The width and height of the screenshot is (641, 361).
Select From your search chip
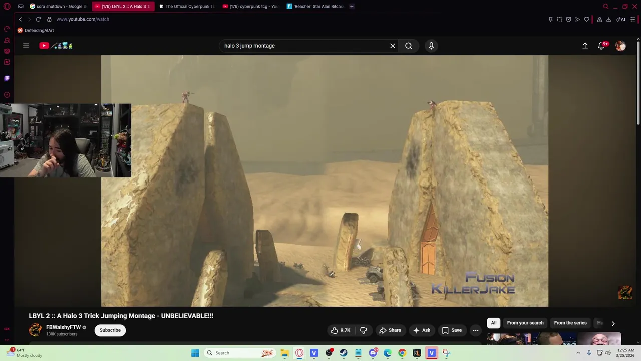[525, 323]
